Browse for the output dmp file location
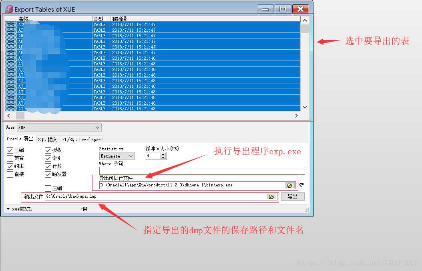Screen dimensions: 422x271 (x=271, y=197)
